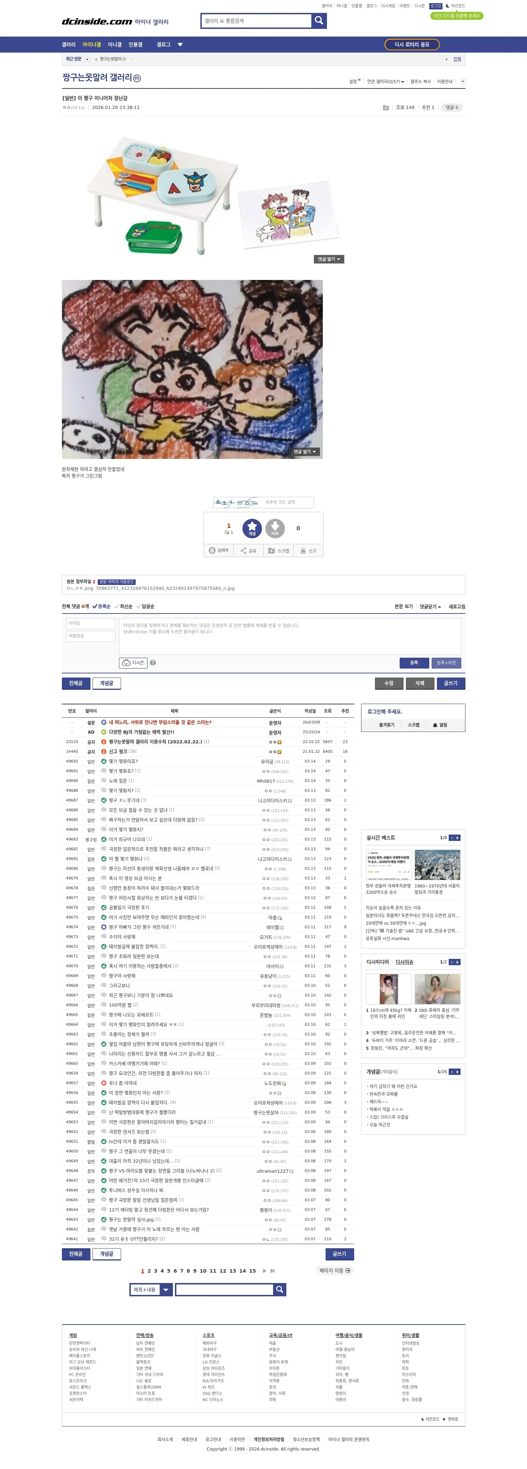The image size is (527, 1469).
Task: Click previous arrow in 실시간 베스트 panel
Action: click(x=452, y=838)
